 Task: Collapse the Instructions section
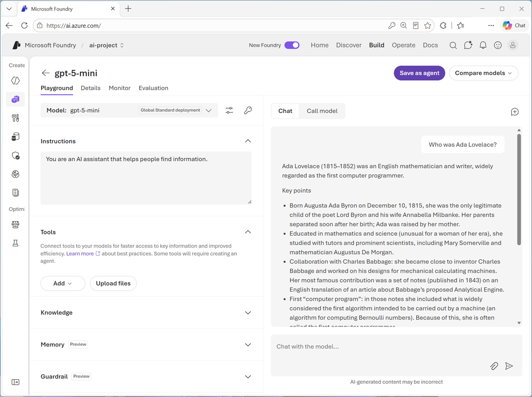point(248,141)
